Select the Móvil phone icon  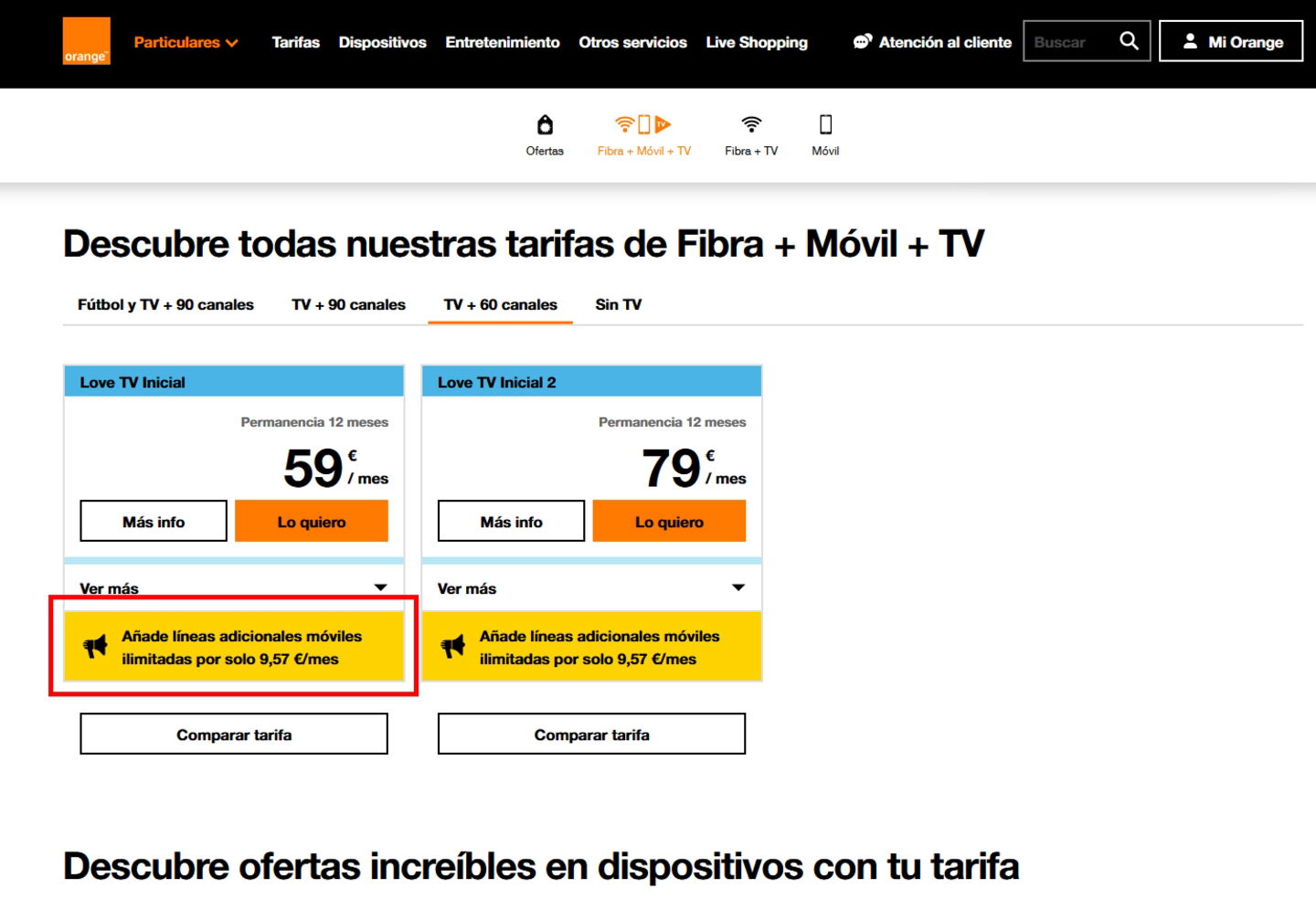[x=825, y=124]
